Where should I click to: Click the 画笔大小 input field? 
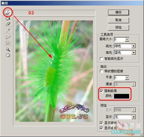[x=120, y=39]
